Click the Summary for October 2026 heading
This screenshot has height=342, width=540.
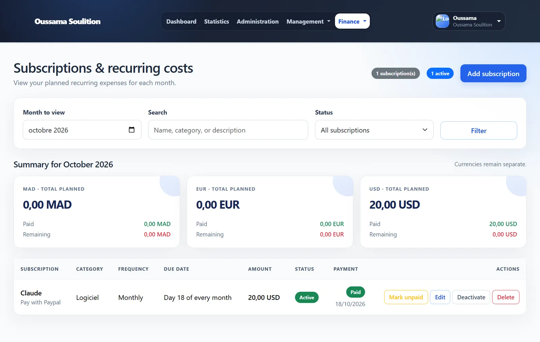tap(63, 164)
